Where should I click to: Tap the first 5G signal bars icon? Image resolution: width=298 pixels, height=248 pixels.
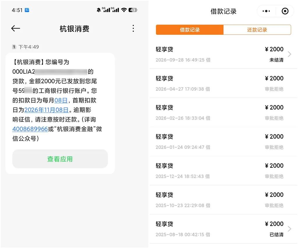pos(106,10)
